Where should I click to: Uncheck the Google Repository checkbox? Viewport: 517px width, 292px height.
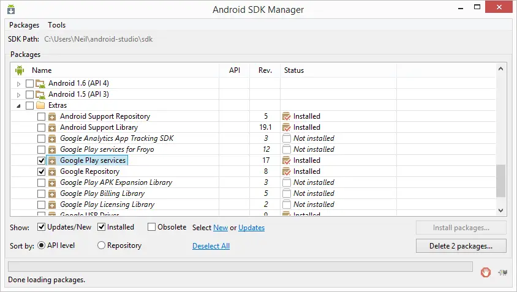coord(41,171)
